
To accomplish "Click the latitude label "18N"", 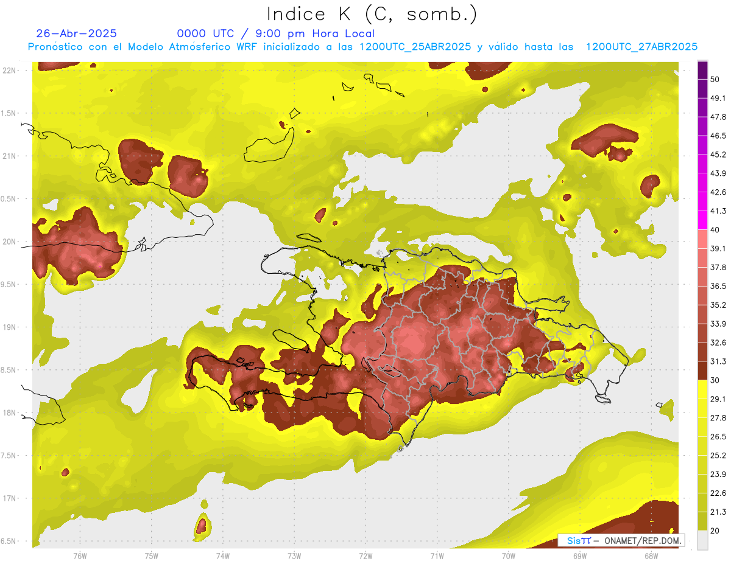I will (9, 413).
